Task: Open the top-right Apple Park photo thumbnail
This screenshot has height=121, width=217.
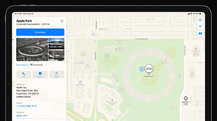Action: 56,43
